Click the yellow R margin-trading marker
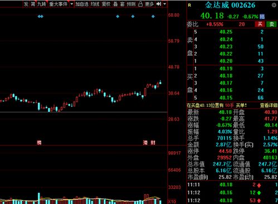Screen dimensions: 278x204 [x=189, y=5]
